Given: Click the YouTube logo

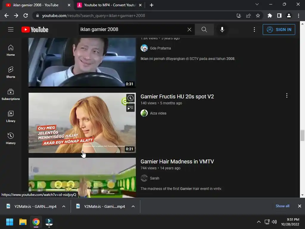Looking at the screenshot, I should pyautogui.click(x=35, y=30).
